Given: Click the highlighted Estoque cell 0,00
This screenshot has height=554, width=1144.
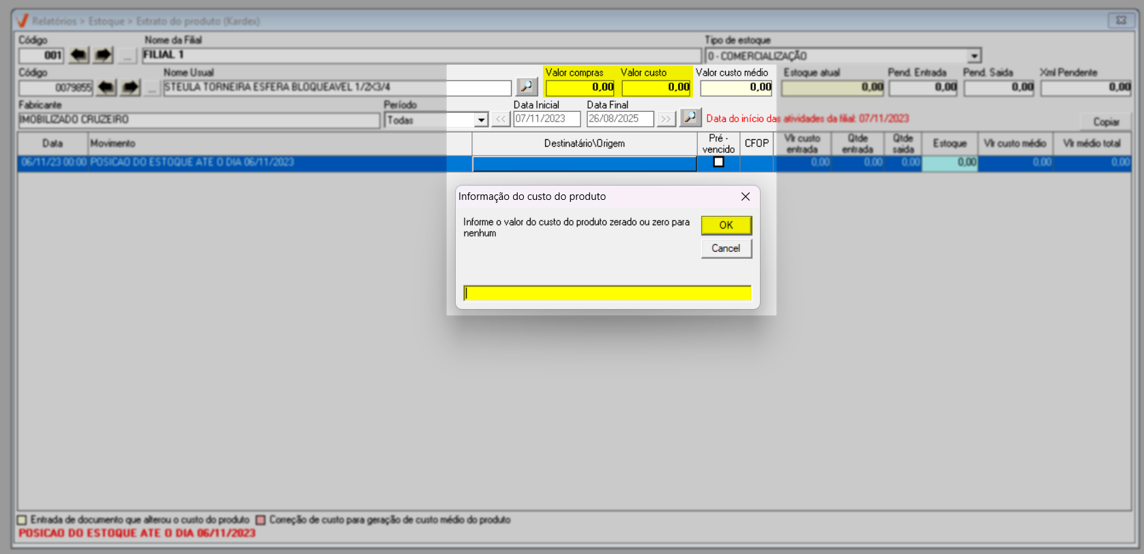Looking at the screenshot, I should coord(950,162).
